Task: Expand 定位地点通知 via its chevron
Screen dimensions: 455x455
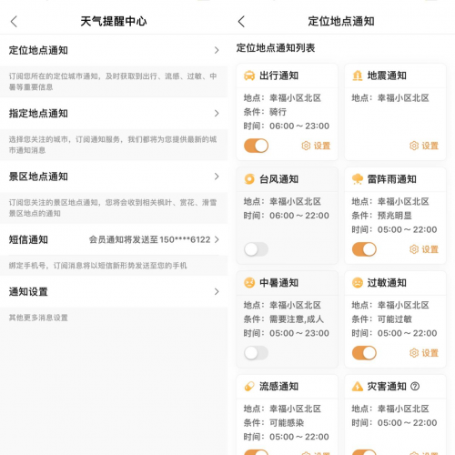Action: [x=217, y=50]
